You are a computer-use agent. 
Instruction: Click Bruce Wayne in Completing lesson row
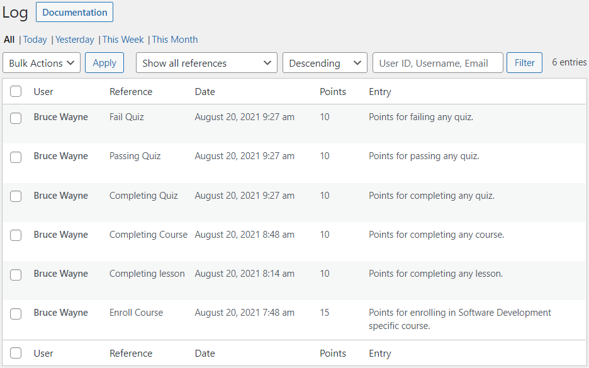[60, 274]
